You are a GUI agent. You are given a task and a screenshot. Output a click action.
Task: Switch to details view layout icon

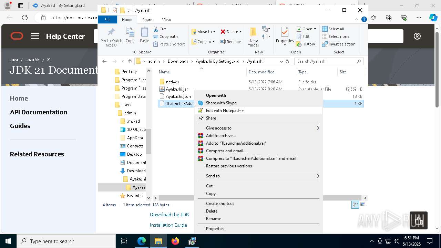click(355, 205)
